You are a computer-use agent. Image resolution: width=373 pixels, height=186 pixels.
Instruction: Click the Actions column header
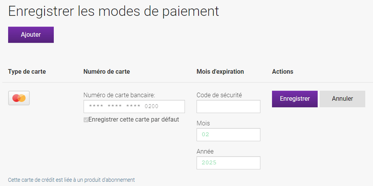click(x=282, y=71)
